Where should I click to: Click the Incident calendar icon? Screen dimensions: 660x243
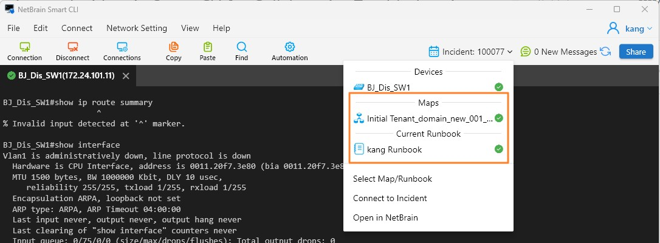point(433,52)
